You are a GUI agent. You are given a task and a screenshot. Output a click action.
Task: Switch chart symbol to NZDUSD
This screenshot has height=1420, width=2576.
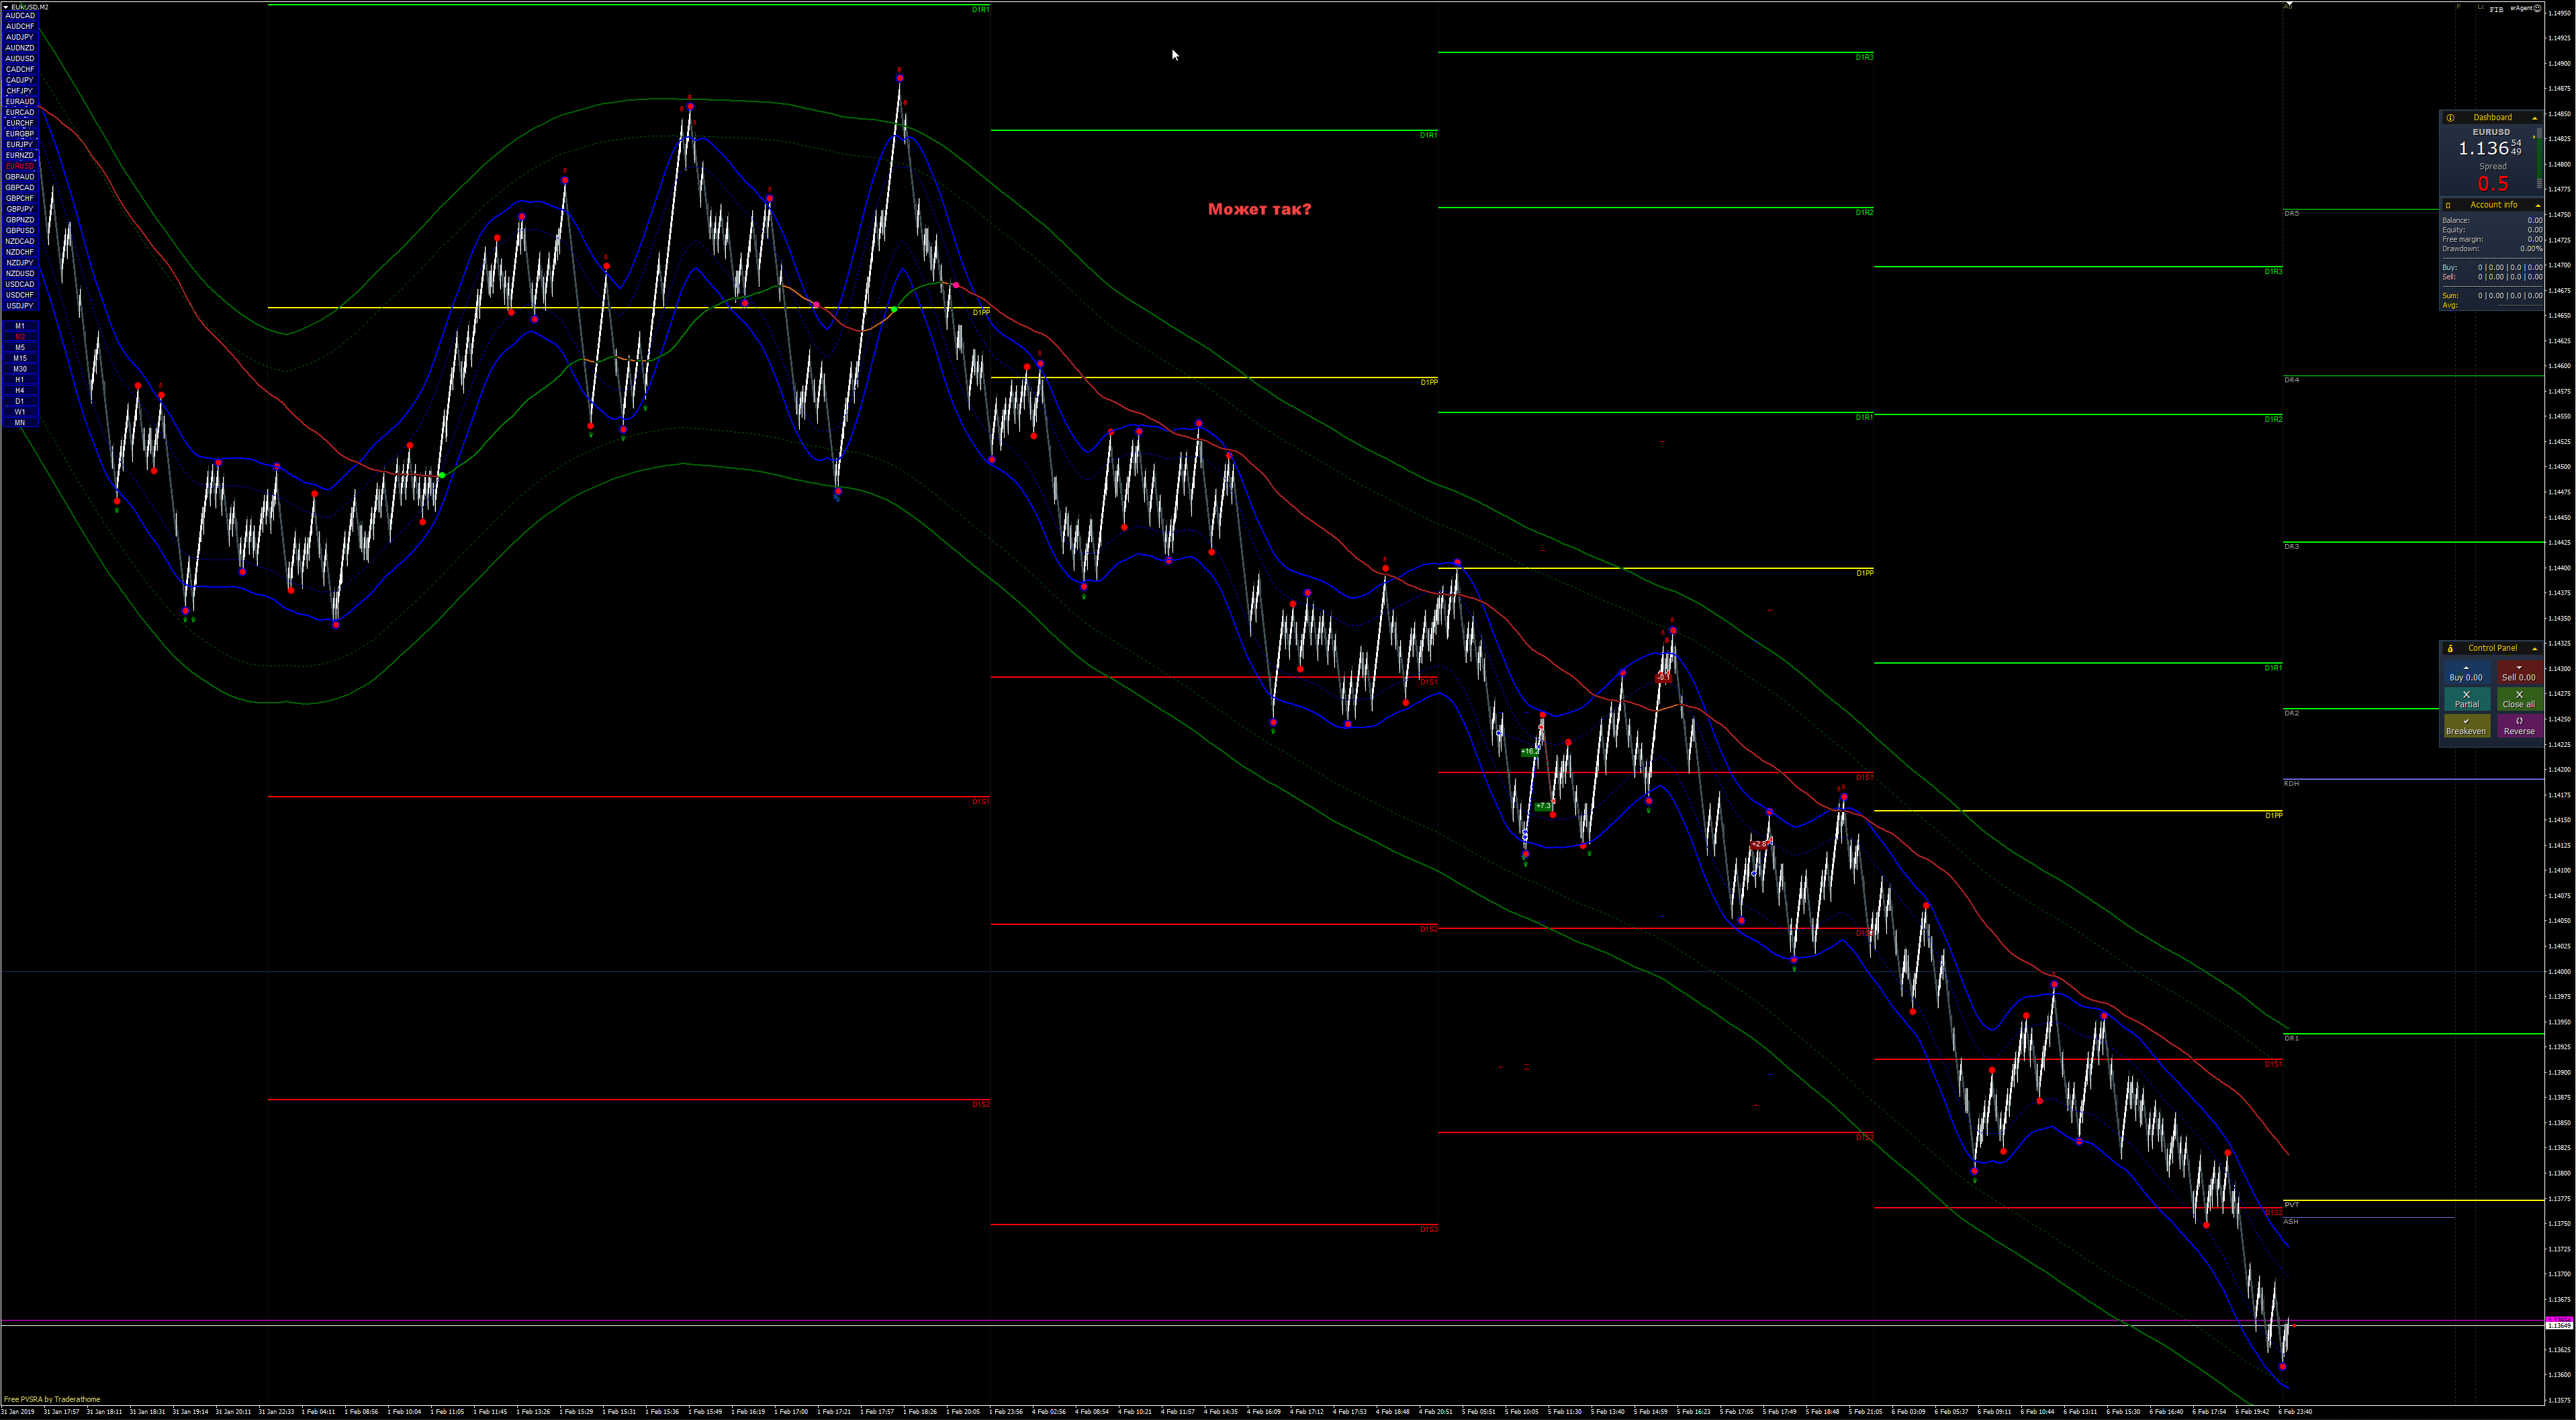pos(20,274)
